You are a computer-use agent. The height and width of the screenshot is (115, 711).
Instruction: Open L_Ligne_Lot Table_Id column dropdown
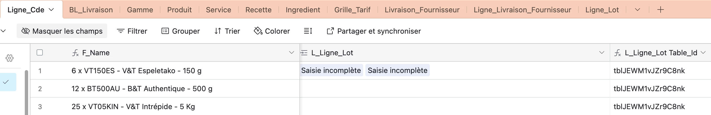[703, 52]
